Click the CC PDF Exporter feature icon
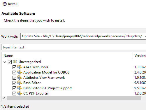This screenshot has height=110, width=146. pos(20,93)
